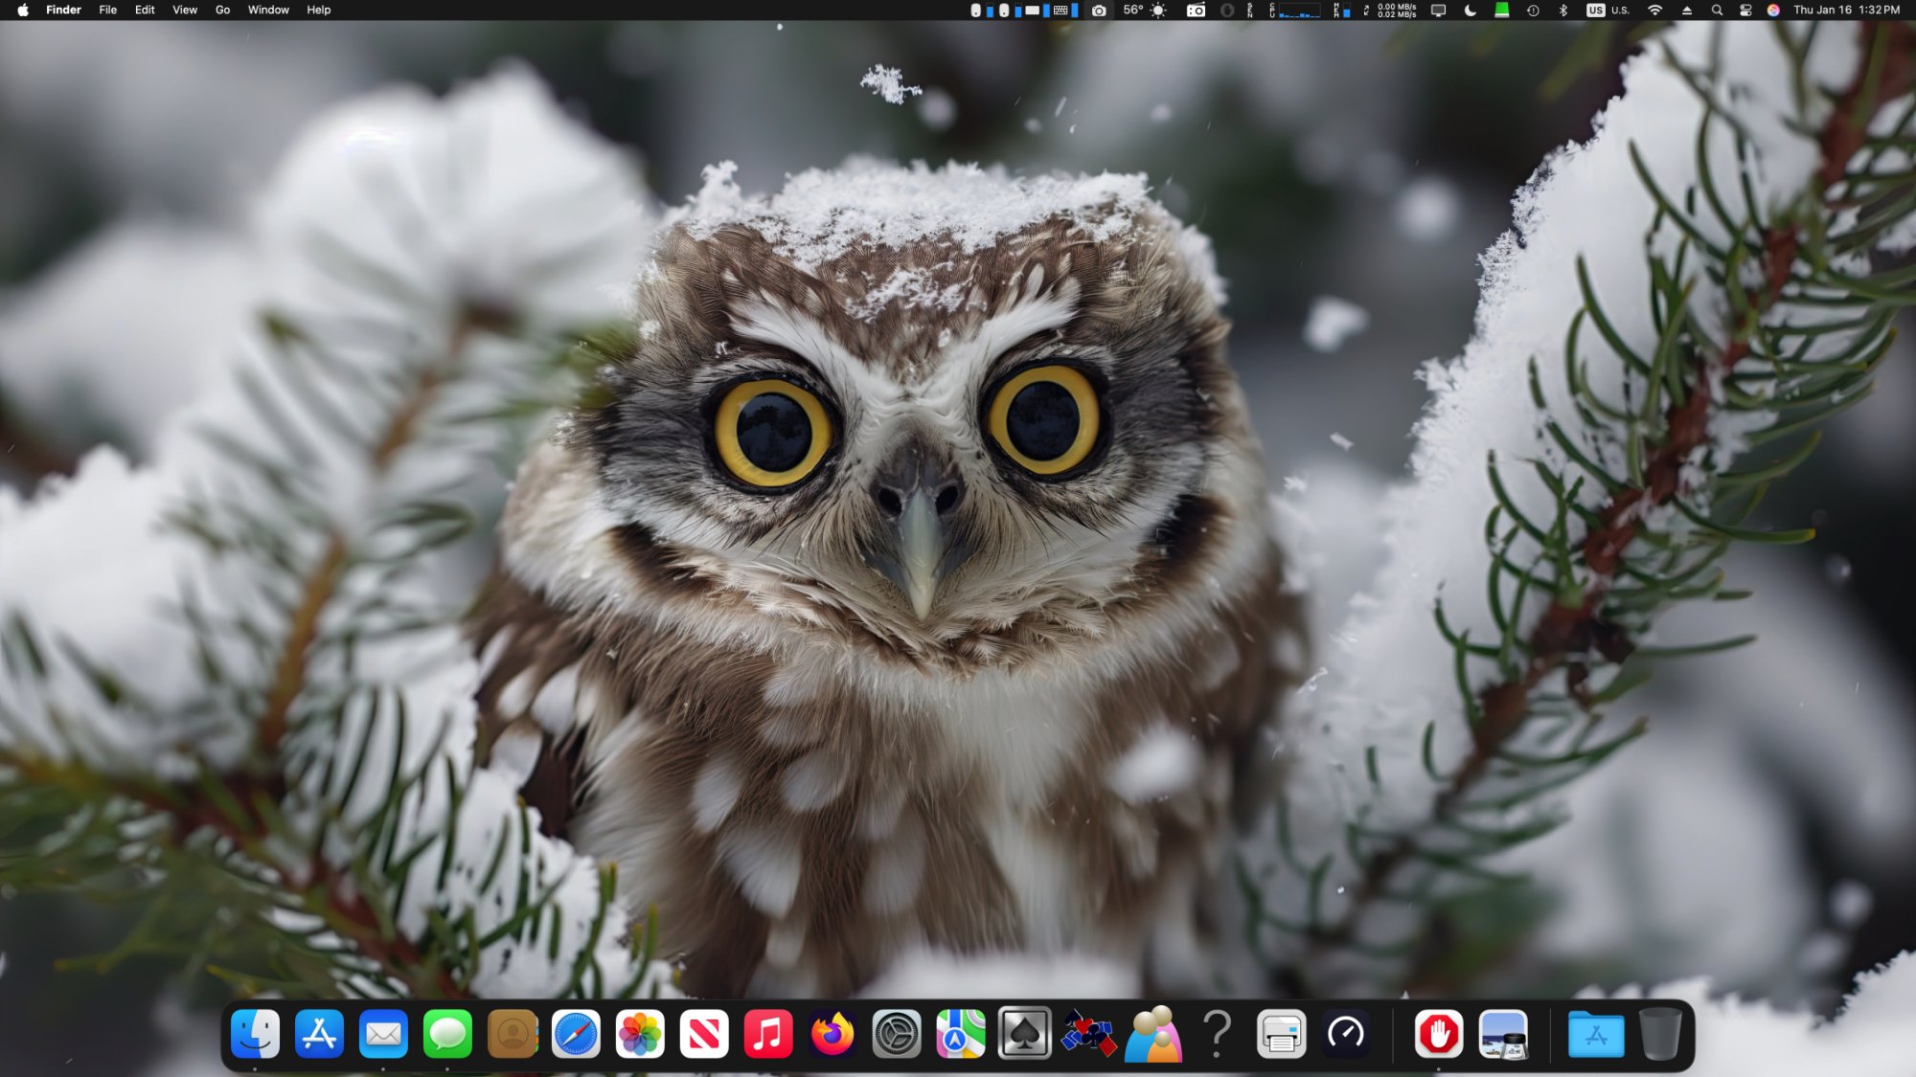Launch the App Store
This screenshot has width=1916, height=1077.
(319, 1034)
